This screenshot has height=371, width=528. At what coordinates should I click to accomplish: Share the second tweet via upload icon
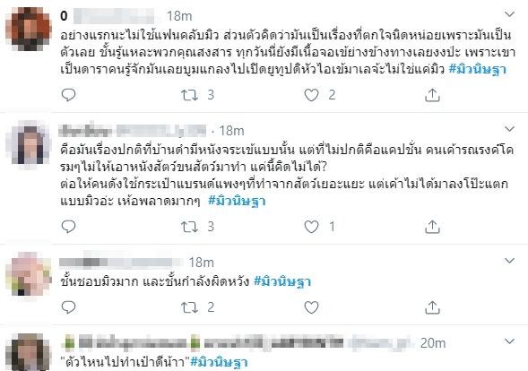pyautogui.click(x=432, y=227)
